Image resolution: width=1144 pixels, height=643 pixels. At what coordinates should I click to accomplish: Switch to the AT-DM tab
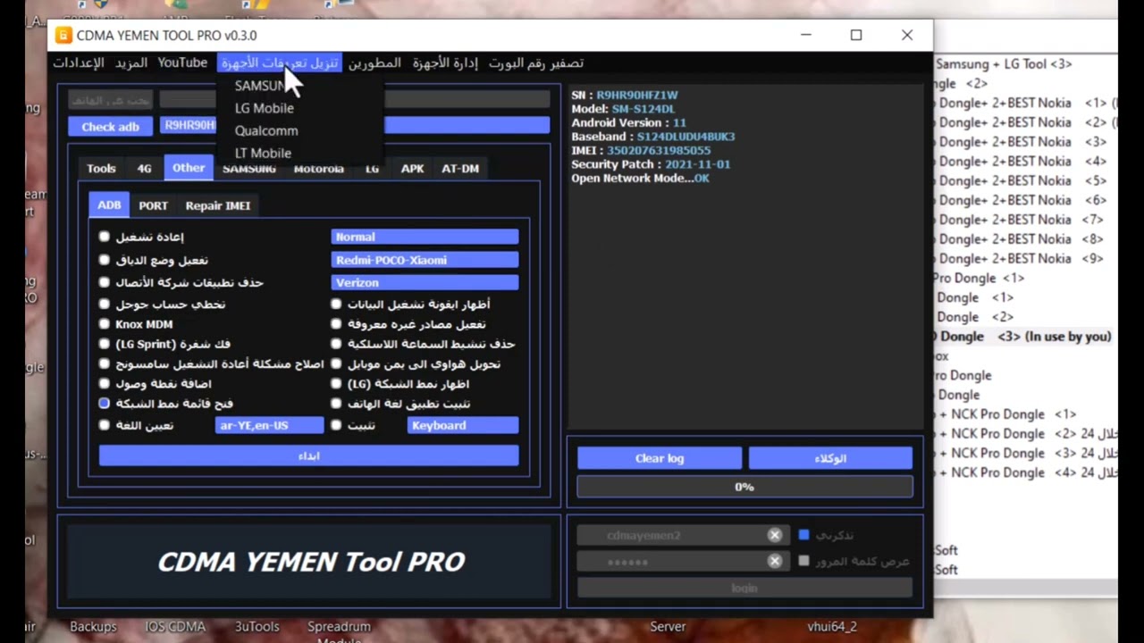pyautogui.click(x=460, y=168)
